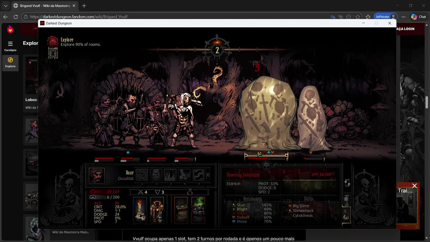Click the InPrivate profile button

click(x=386, y=17)
